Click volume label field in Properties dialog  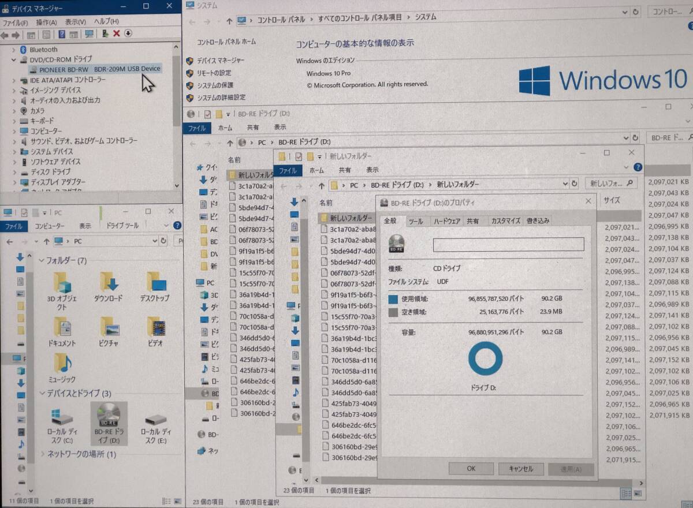pyautogui.click(x=508, y=244)
